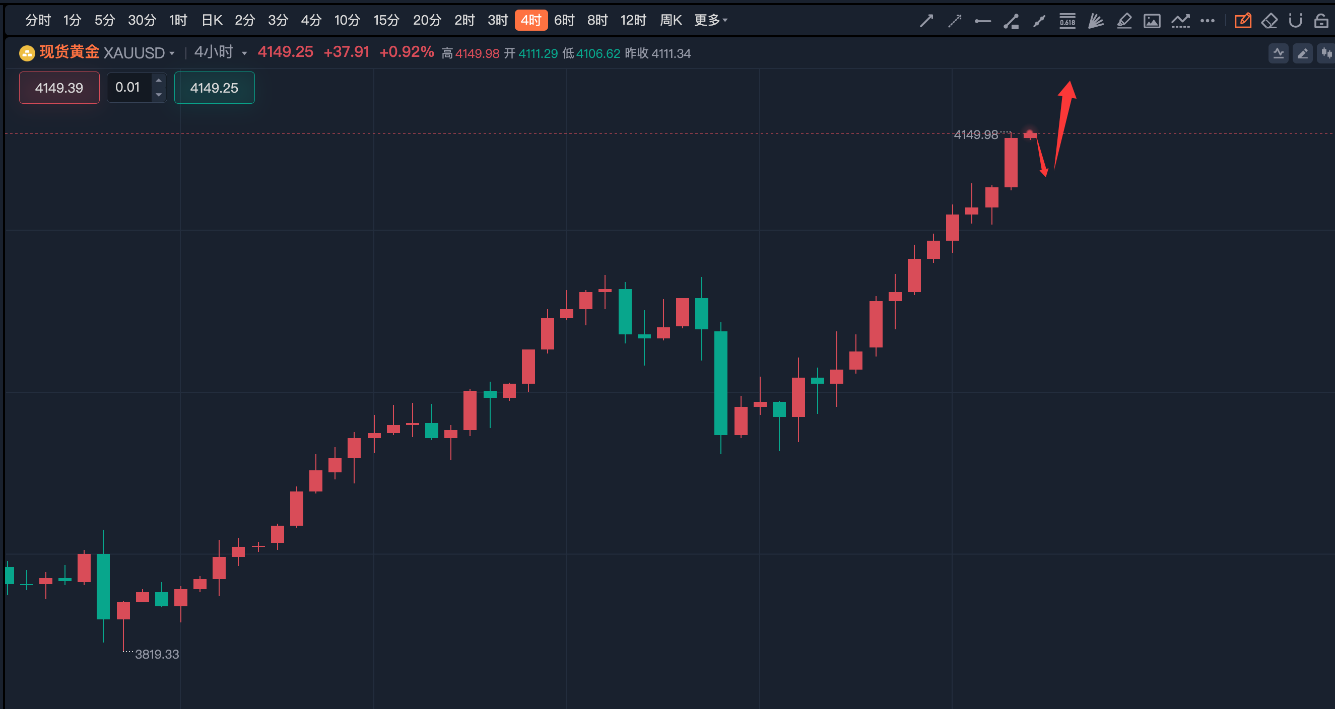Select the horizontal line drawing tool

982,21
